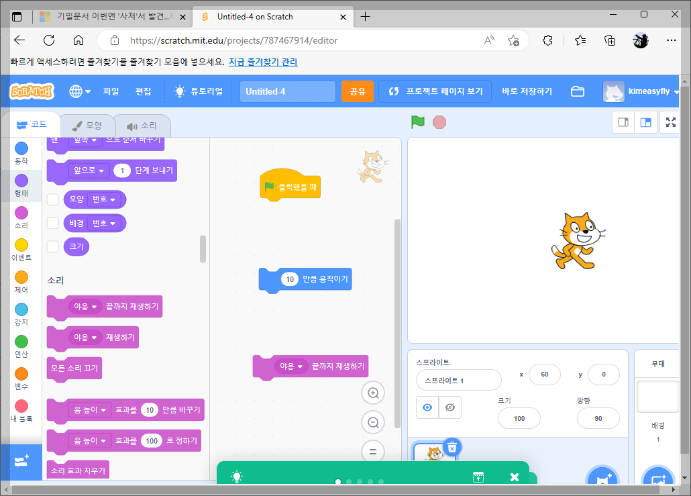
Task: Enter full screen stage mode
Action: point(671,122)
